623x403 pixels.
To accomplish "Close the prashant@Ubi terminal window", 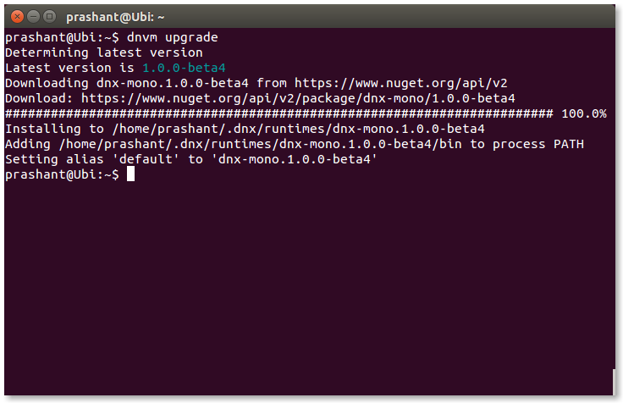I will (17, 17).
